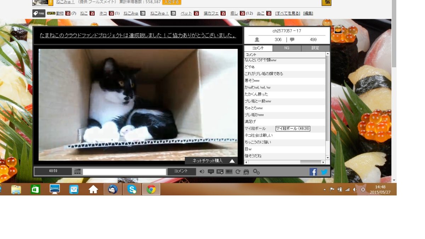Click the コメント column header

[x=285, y=55]
